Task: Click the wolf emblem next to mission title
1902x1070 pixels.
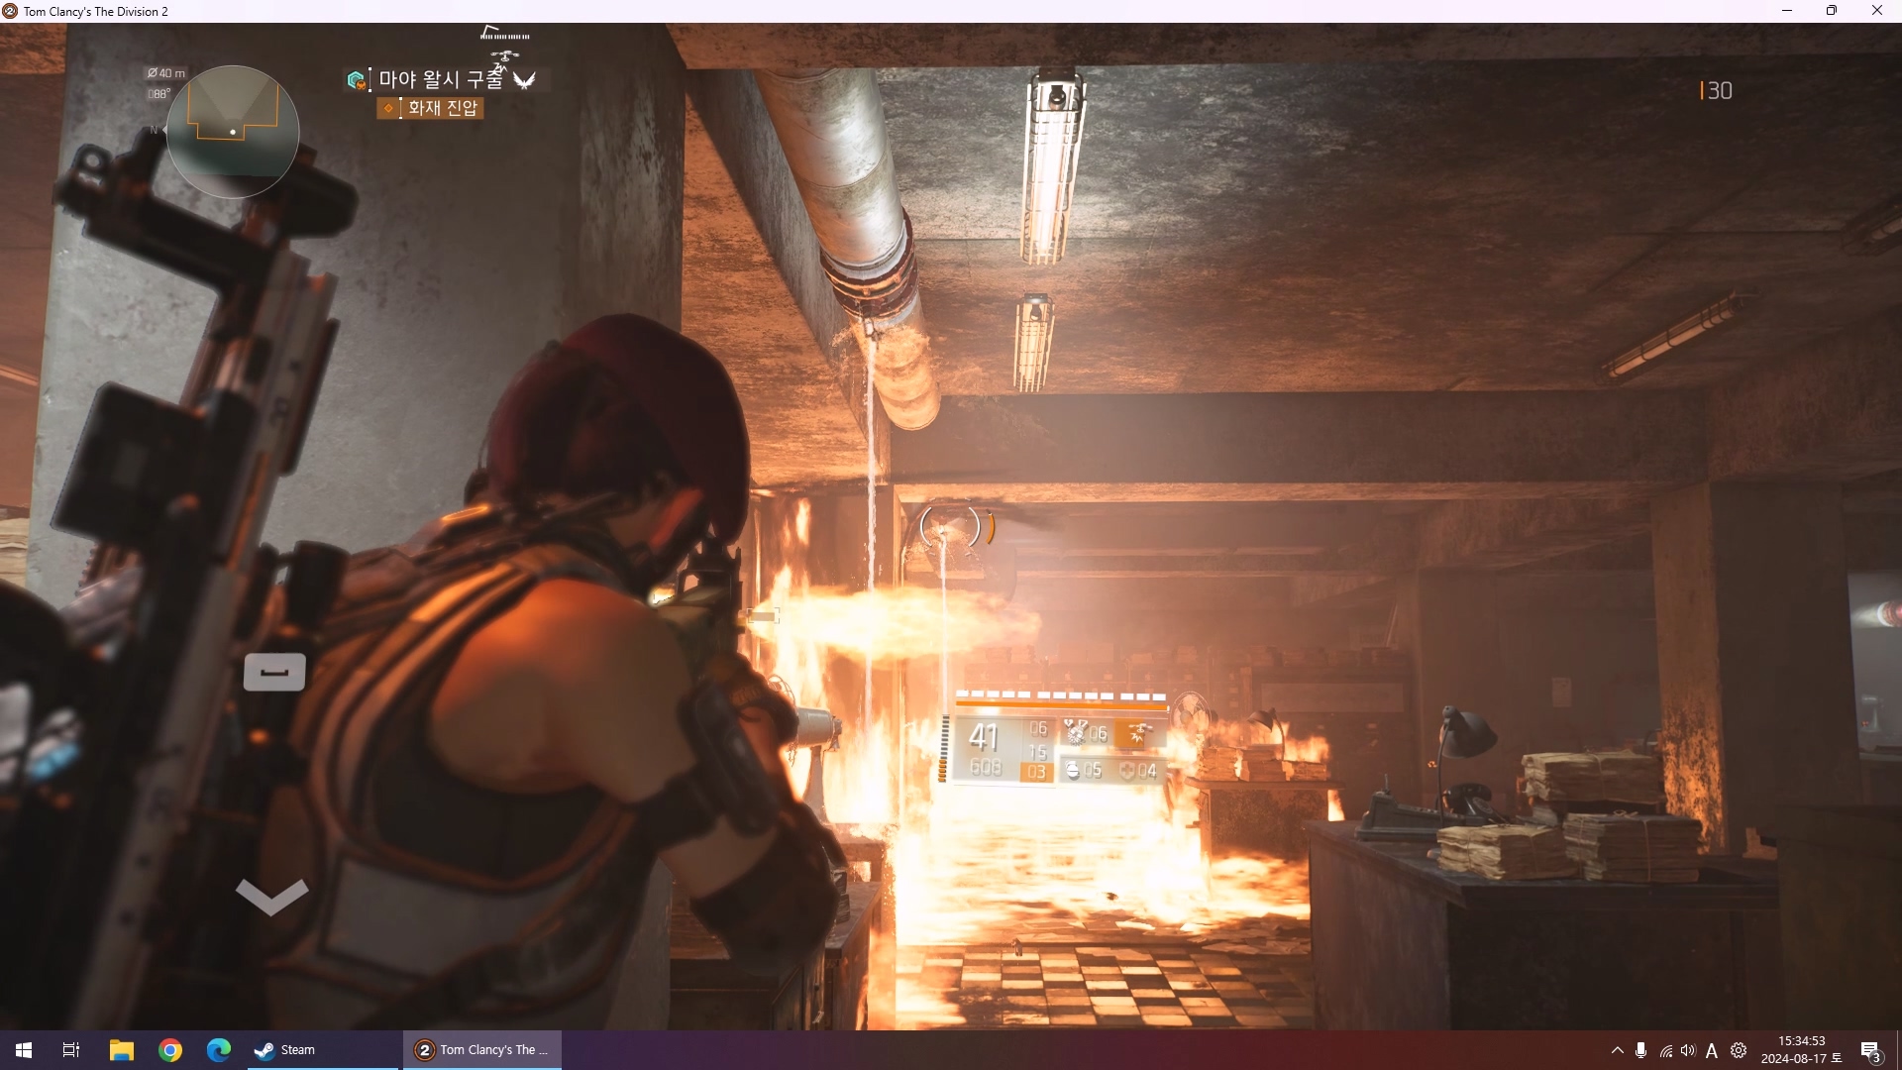Action: click(524, 79)
